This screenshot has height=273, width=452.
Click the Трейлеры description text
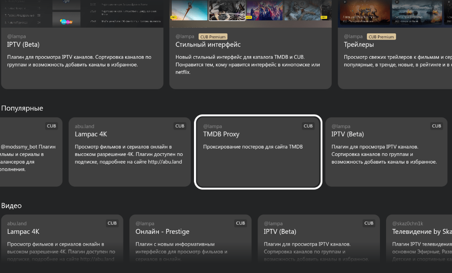[398, 61]
